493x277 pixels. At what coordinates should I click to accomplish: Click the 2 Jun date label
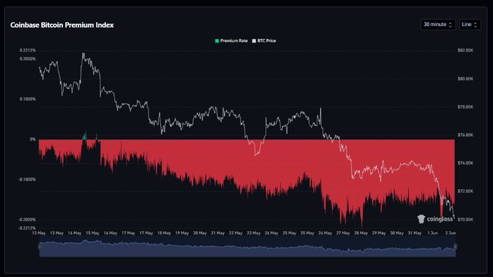[450, 233]
